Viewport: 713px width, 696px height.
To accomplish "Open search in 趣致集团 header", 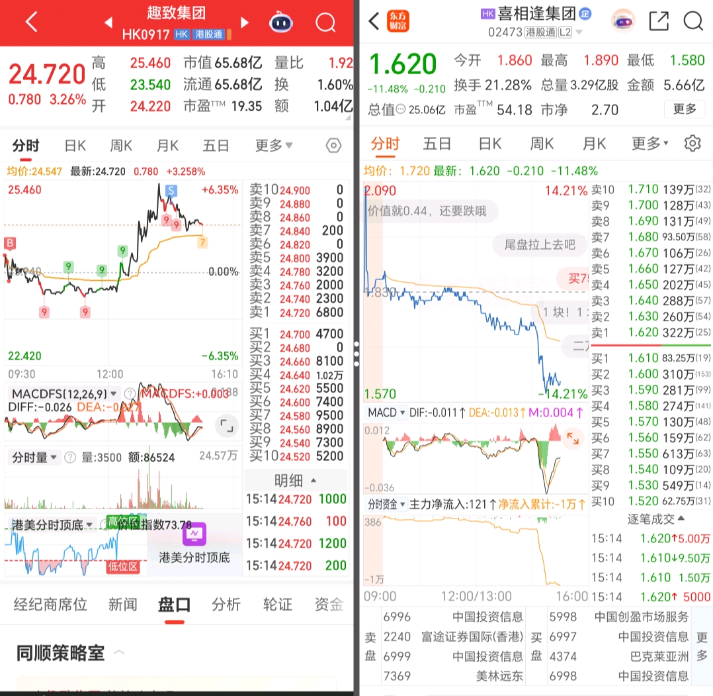I will pos(325,23).
